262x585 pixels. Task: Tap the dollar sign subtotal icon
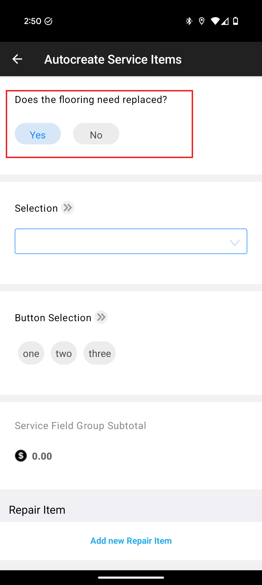point(21,456)
